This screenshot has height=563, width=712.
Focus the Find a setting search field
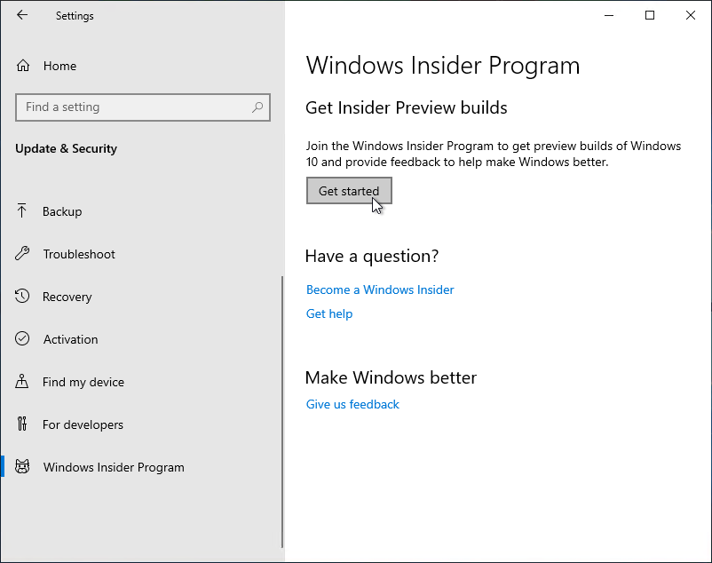[x=133, y=107]
